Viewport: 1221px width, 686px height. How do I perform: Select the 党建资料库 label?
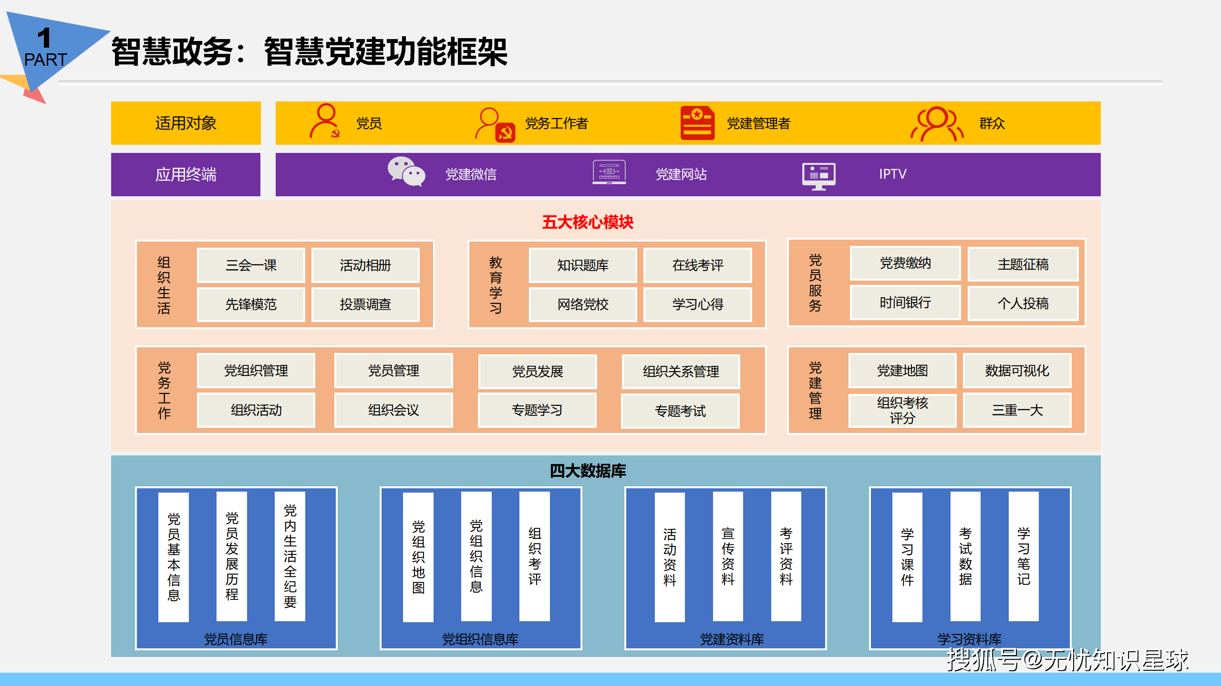coord(732,639)
